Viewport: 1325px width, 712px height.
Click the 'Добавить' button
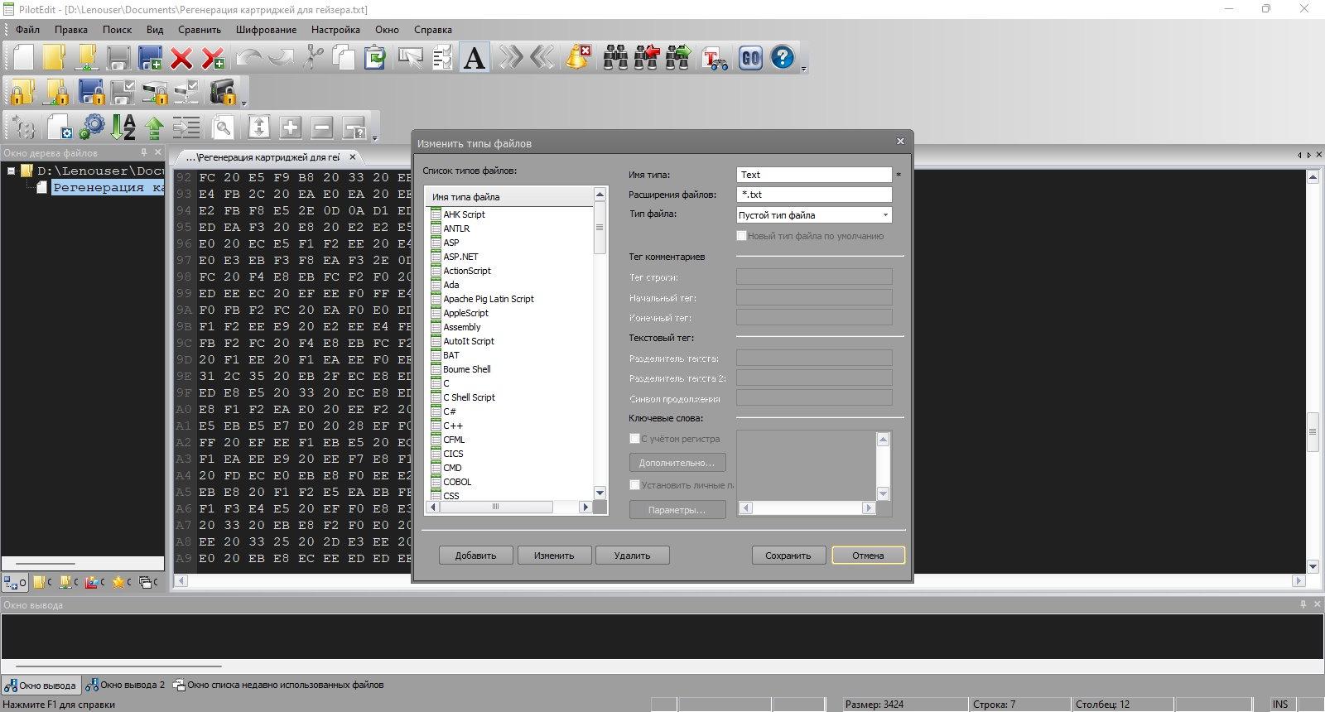475,556
